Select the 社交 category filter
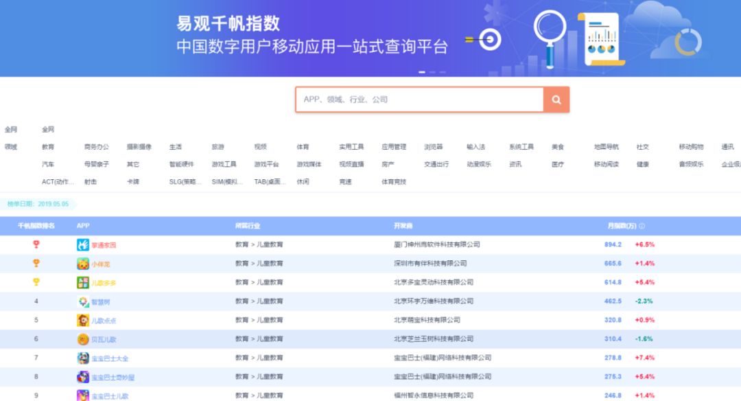Image resolution: width=741 pixels, height=401 pixels. tap(643, 147)
